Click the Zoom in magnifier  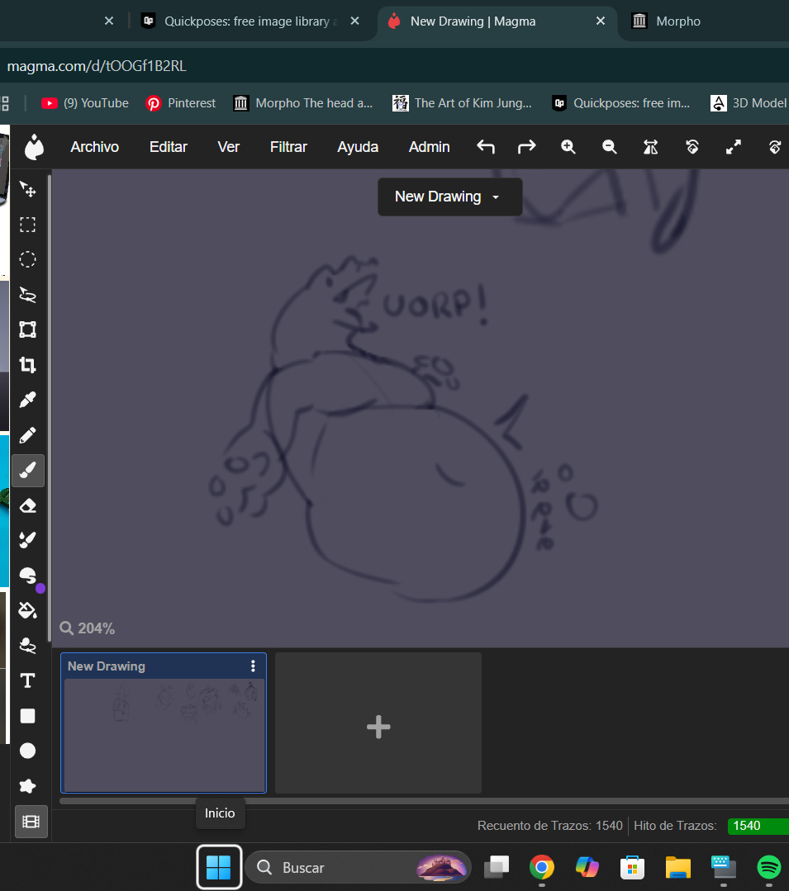click(568, 147)
